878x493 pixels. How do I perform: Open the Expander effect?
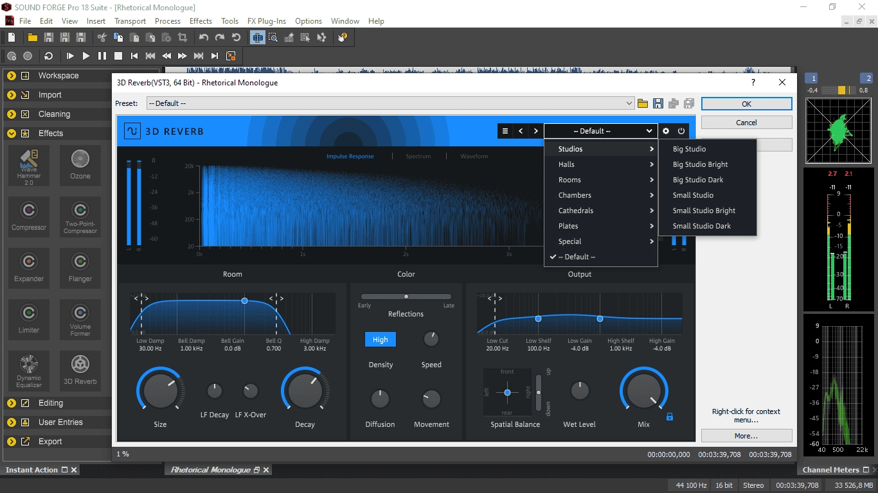29,268
